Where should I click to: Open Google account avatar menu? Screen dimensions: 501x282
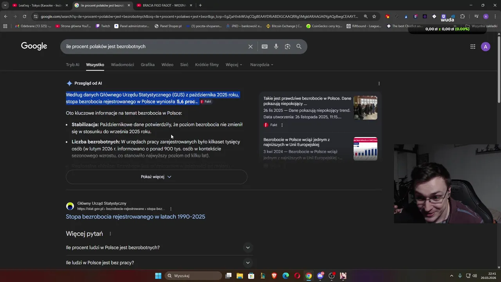[x=486, y=47]
